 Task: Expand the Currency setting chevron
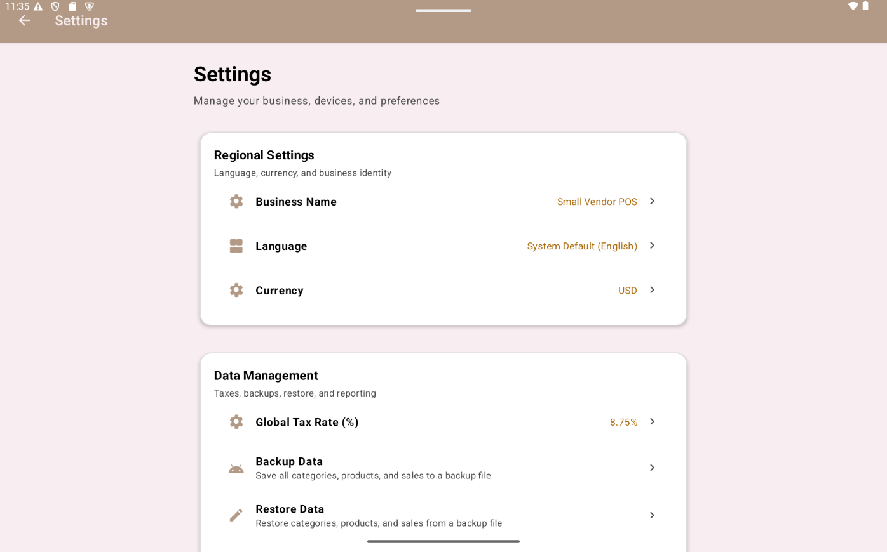coord(652,290)
